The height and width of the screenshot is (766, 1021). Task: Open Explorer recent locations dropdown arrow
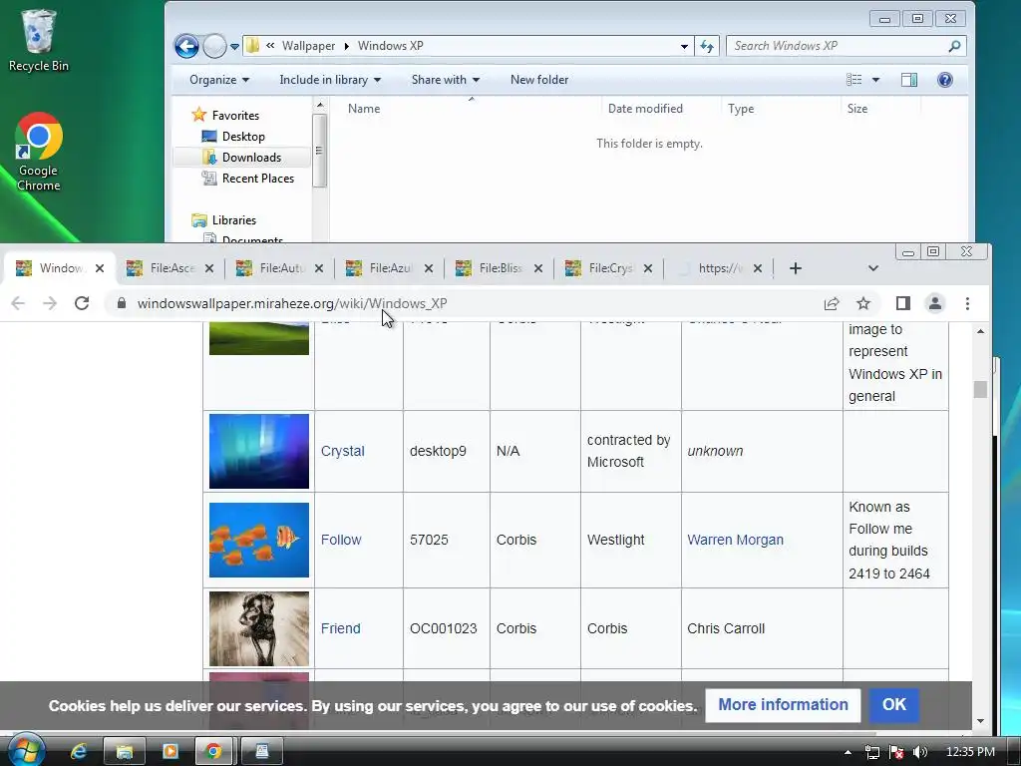click(234, 46)
